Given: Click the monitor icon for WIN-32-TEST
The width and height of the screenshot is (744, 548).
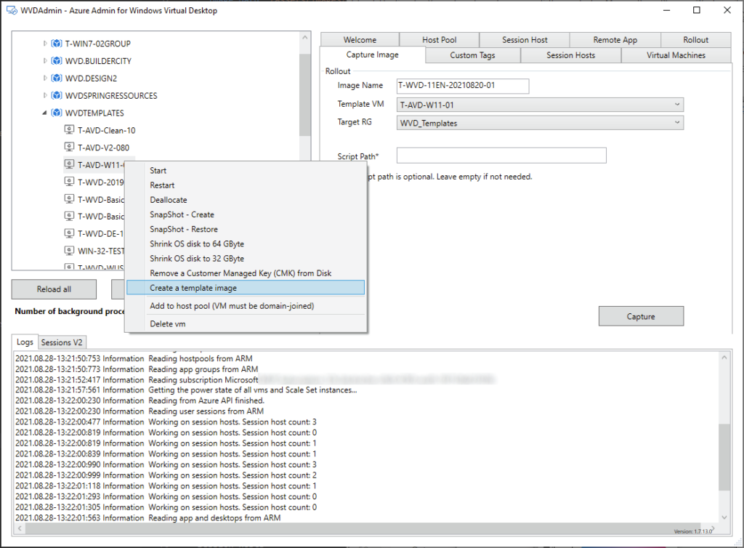Looking at the screenshot, I should pyautogui.click(x=69, y=251).
